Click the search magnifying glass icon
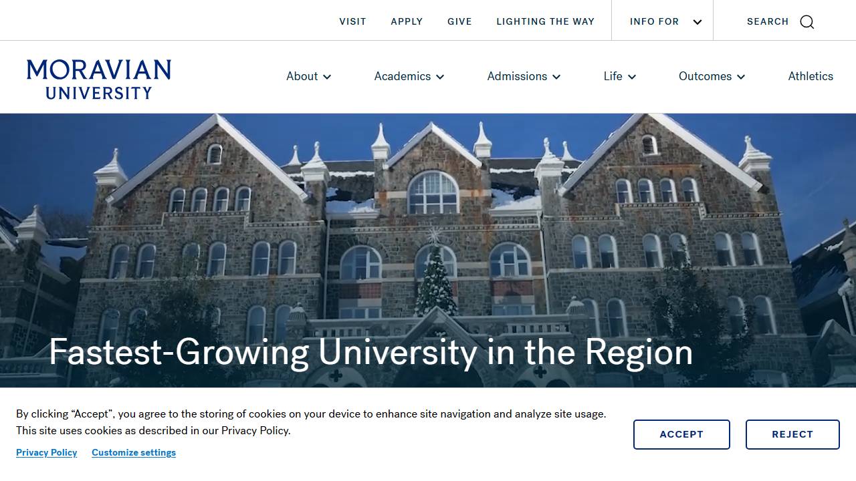 click(807, 21)
